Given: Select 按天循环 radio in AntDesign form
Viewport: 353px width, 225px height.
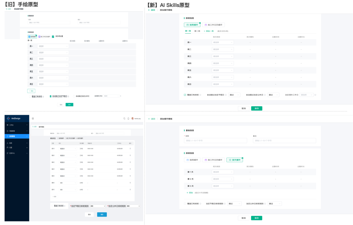Looking at the screenshot, I should (77, 138).
